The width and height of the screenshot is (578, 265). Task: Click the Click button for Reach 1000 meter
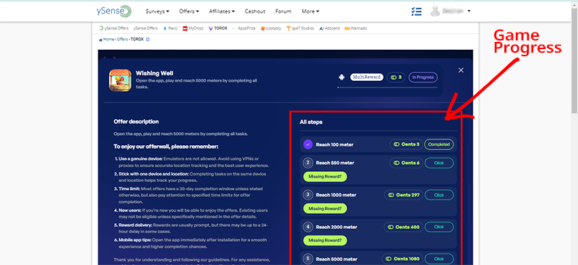[x=439, y=195]
